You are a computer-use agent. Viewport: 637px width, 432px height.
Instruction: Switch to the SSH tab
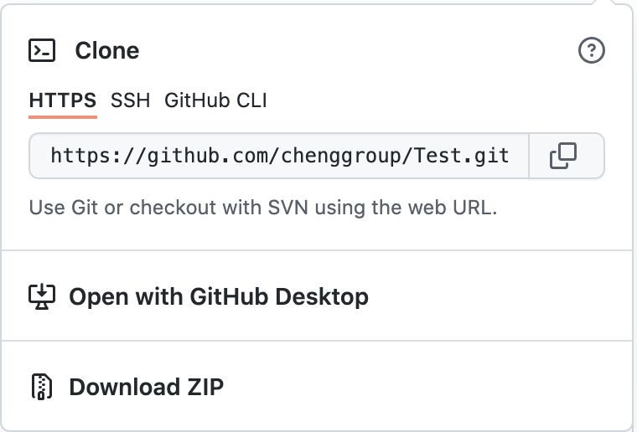pos(130,101)
